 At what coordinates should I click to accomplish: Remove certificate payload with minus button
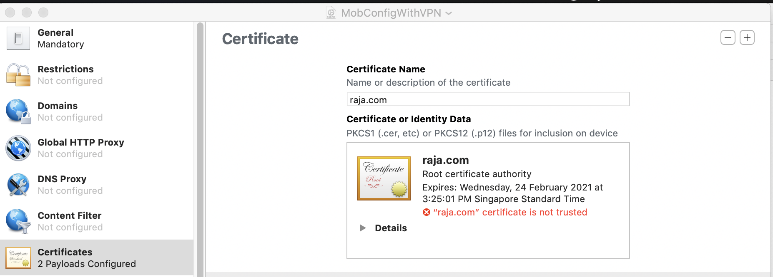tap(728, 37)
